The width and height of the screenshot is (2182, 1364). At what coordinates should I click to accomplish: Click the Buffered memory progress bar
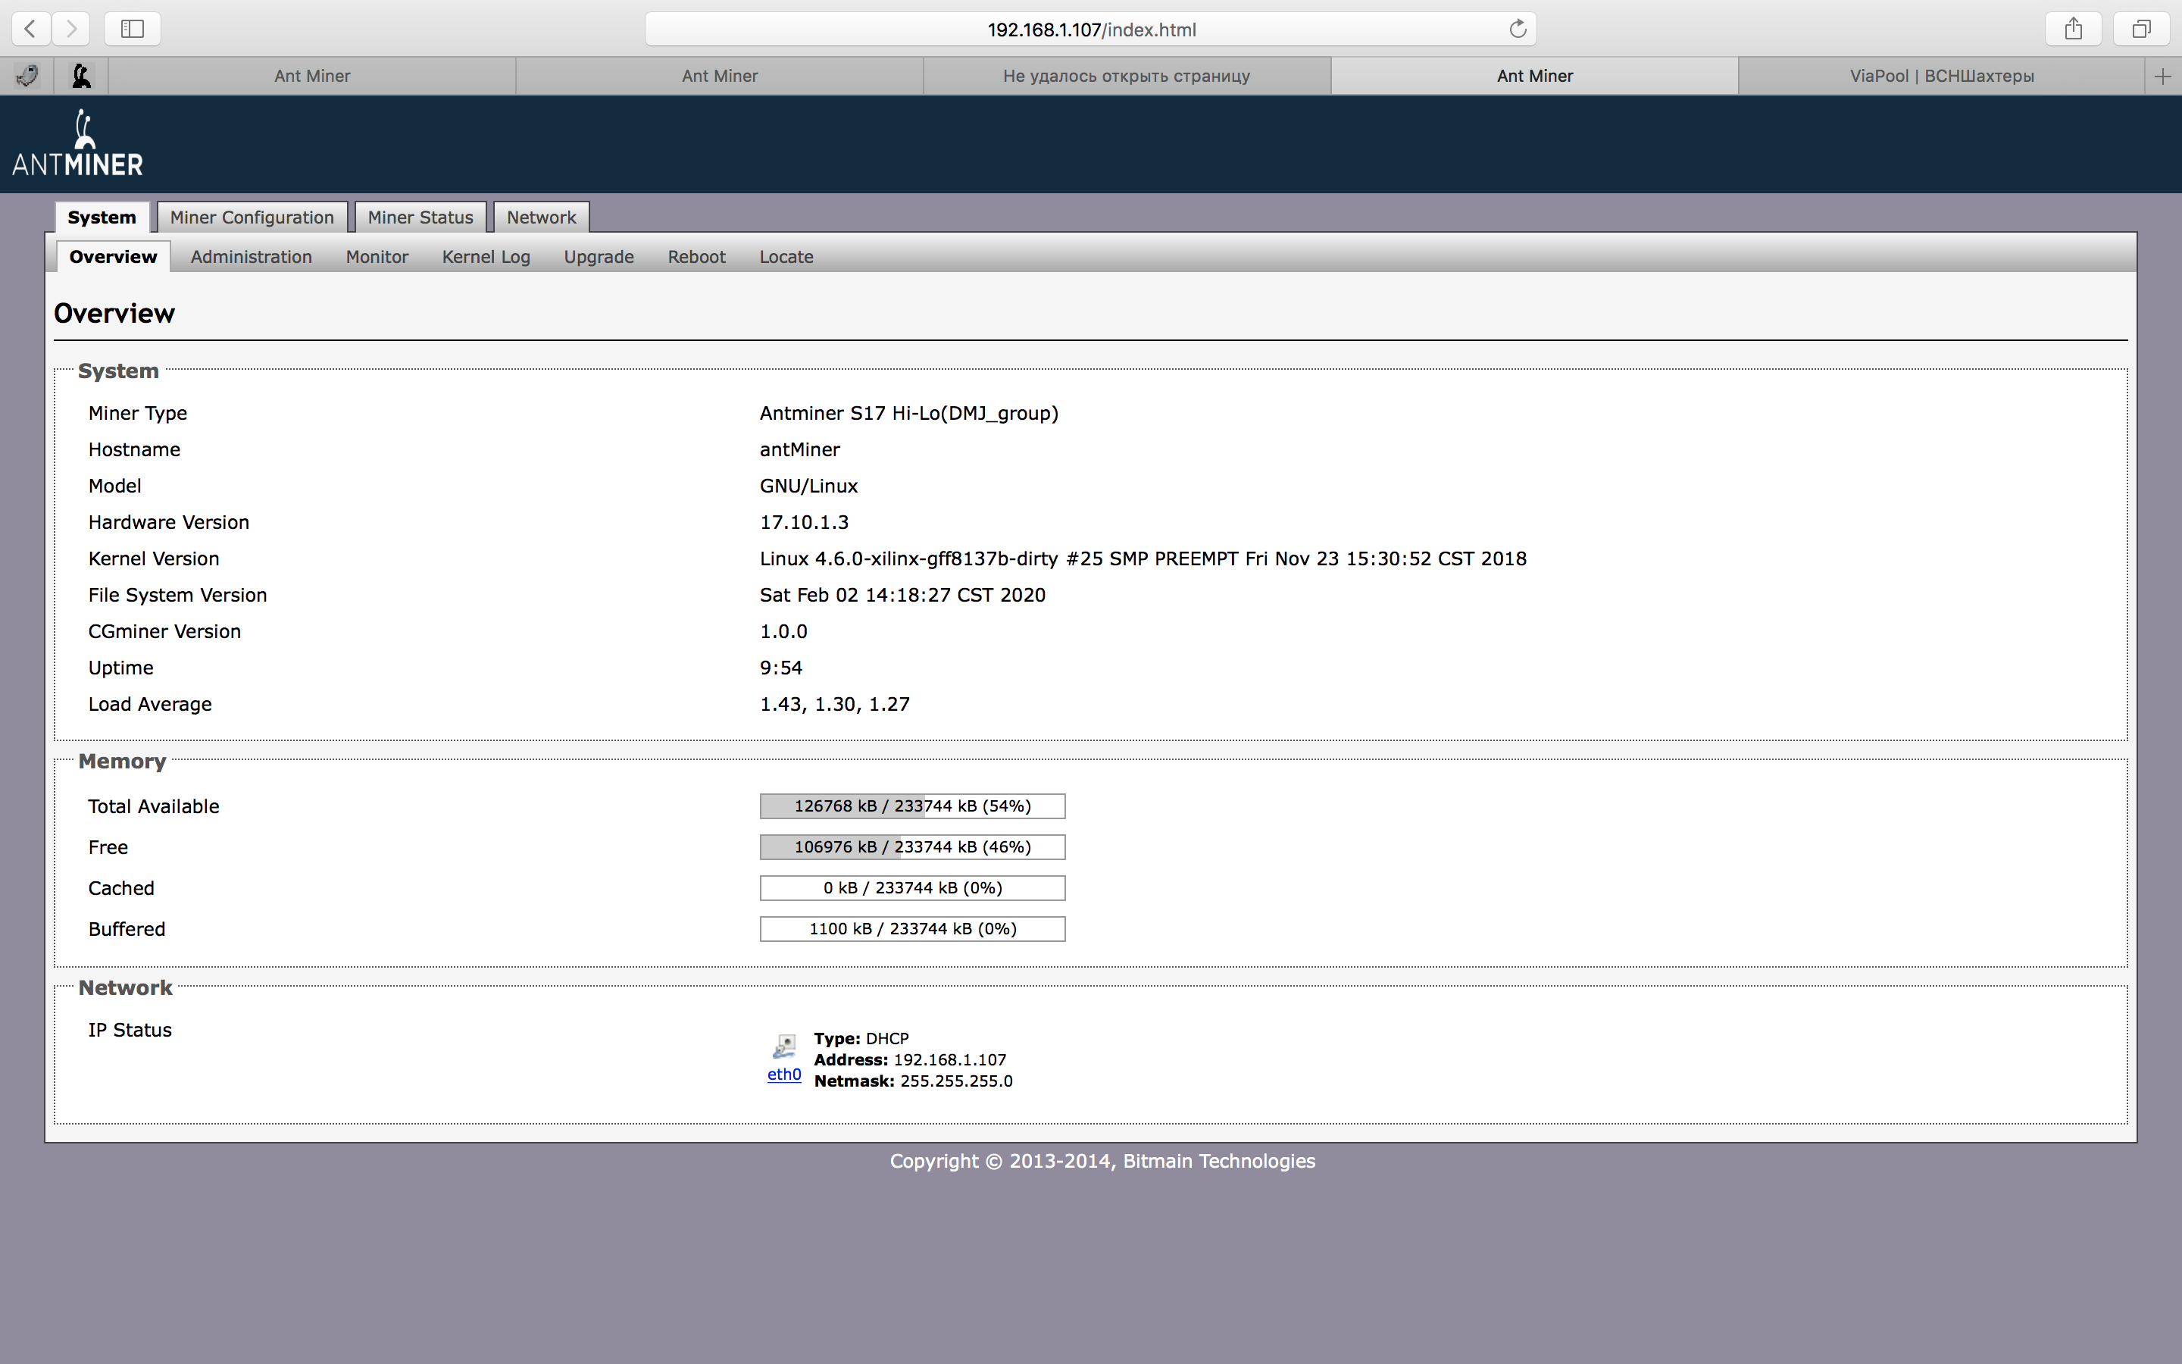(912, 929)
